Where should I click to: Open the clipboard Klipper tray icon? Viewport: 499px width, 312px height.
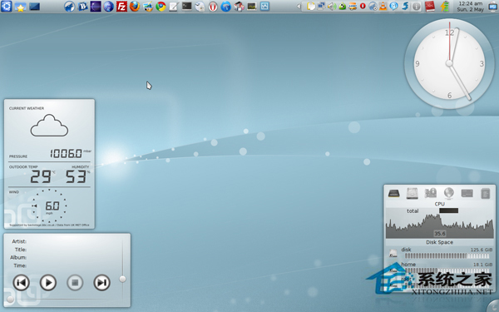[x=311, y=6]
